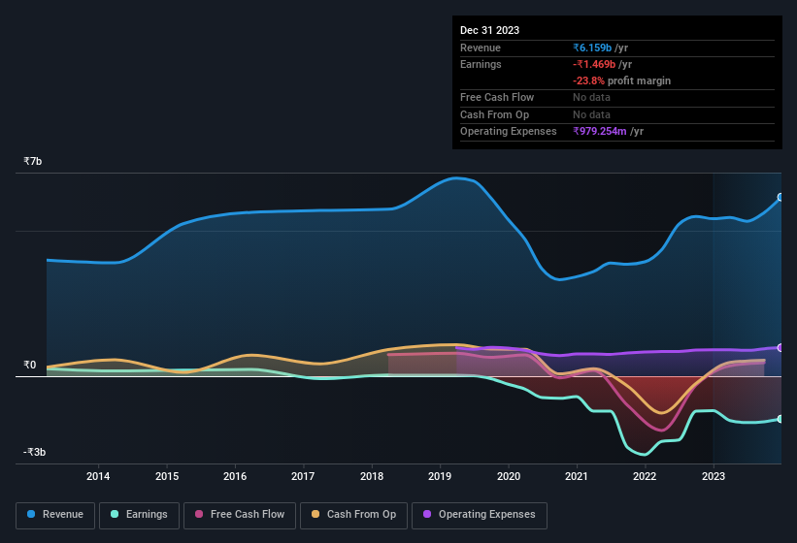Click the Revenue tooltip row label
The width and height of the screenshot is (797, 543).
tap(481, 48)
